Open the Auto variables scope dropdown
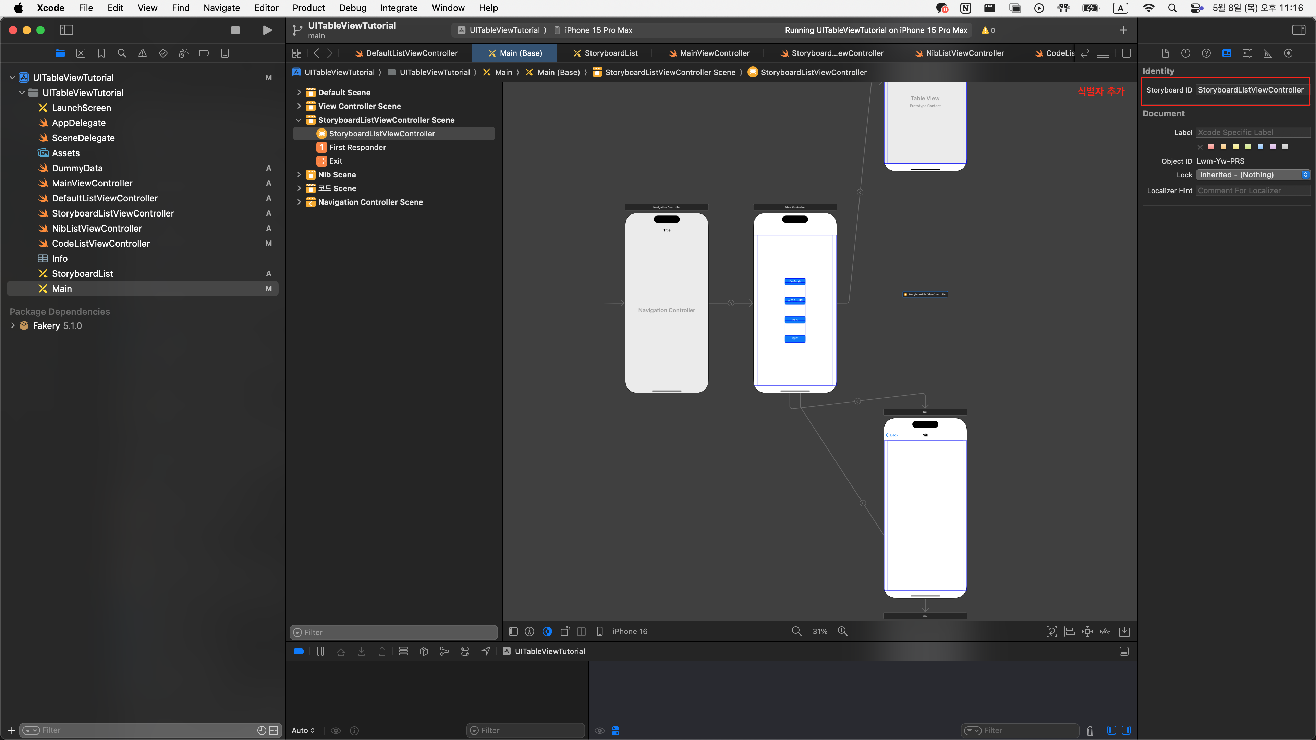This screenshot has width=1316, height=740. click(303, 730)
